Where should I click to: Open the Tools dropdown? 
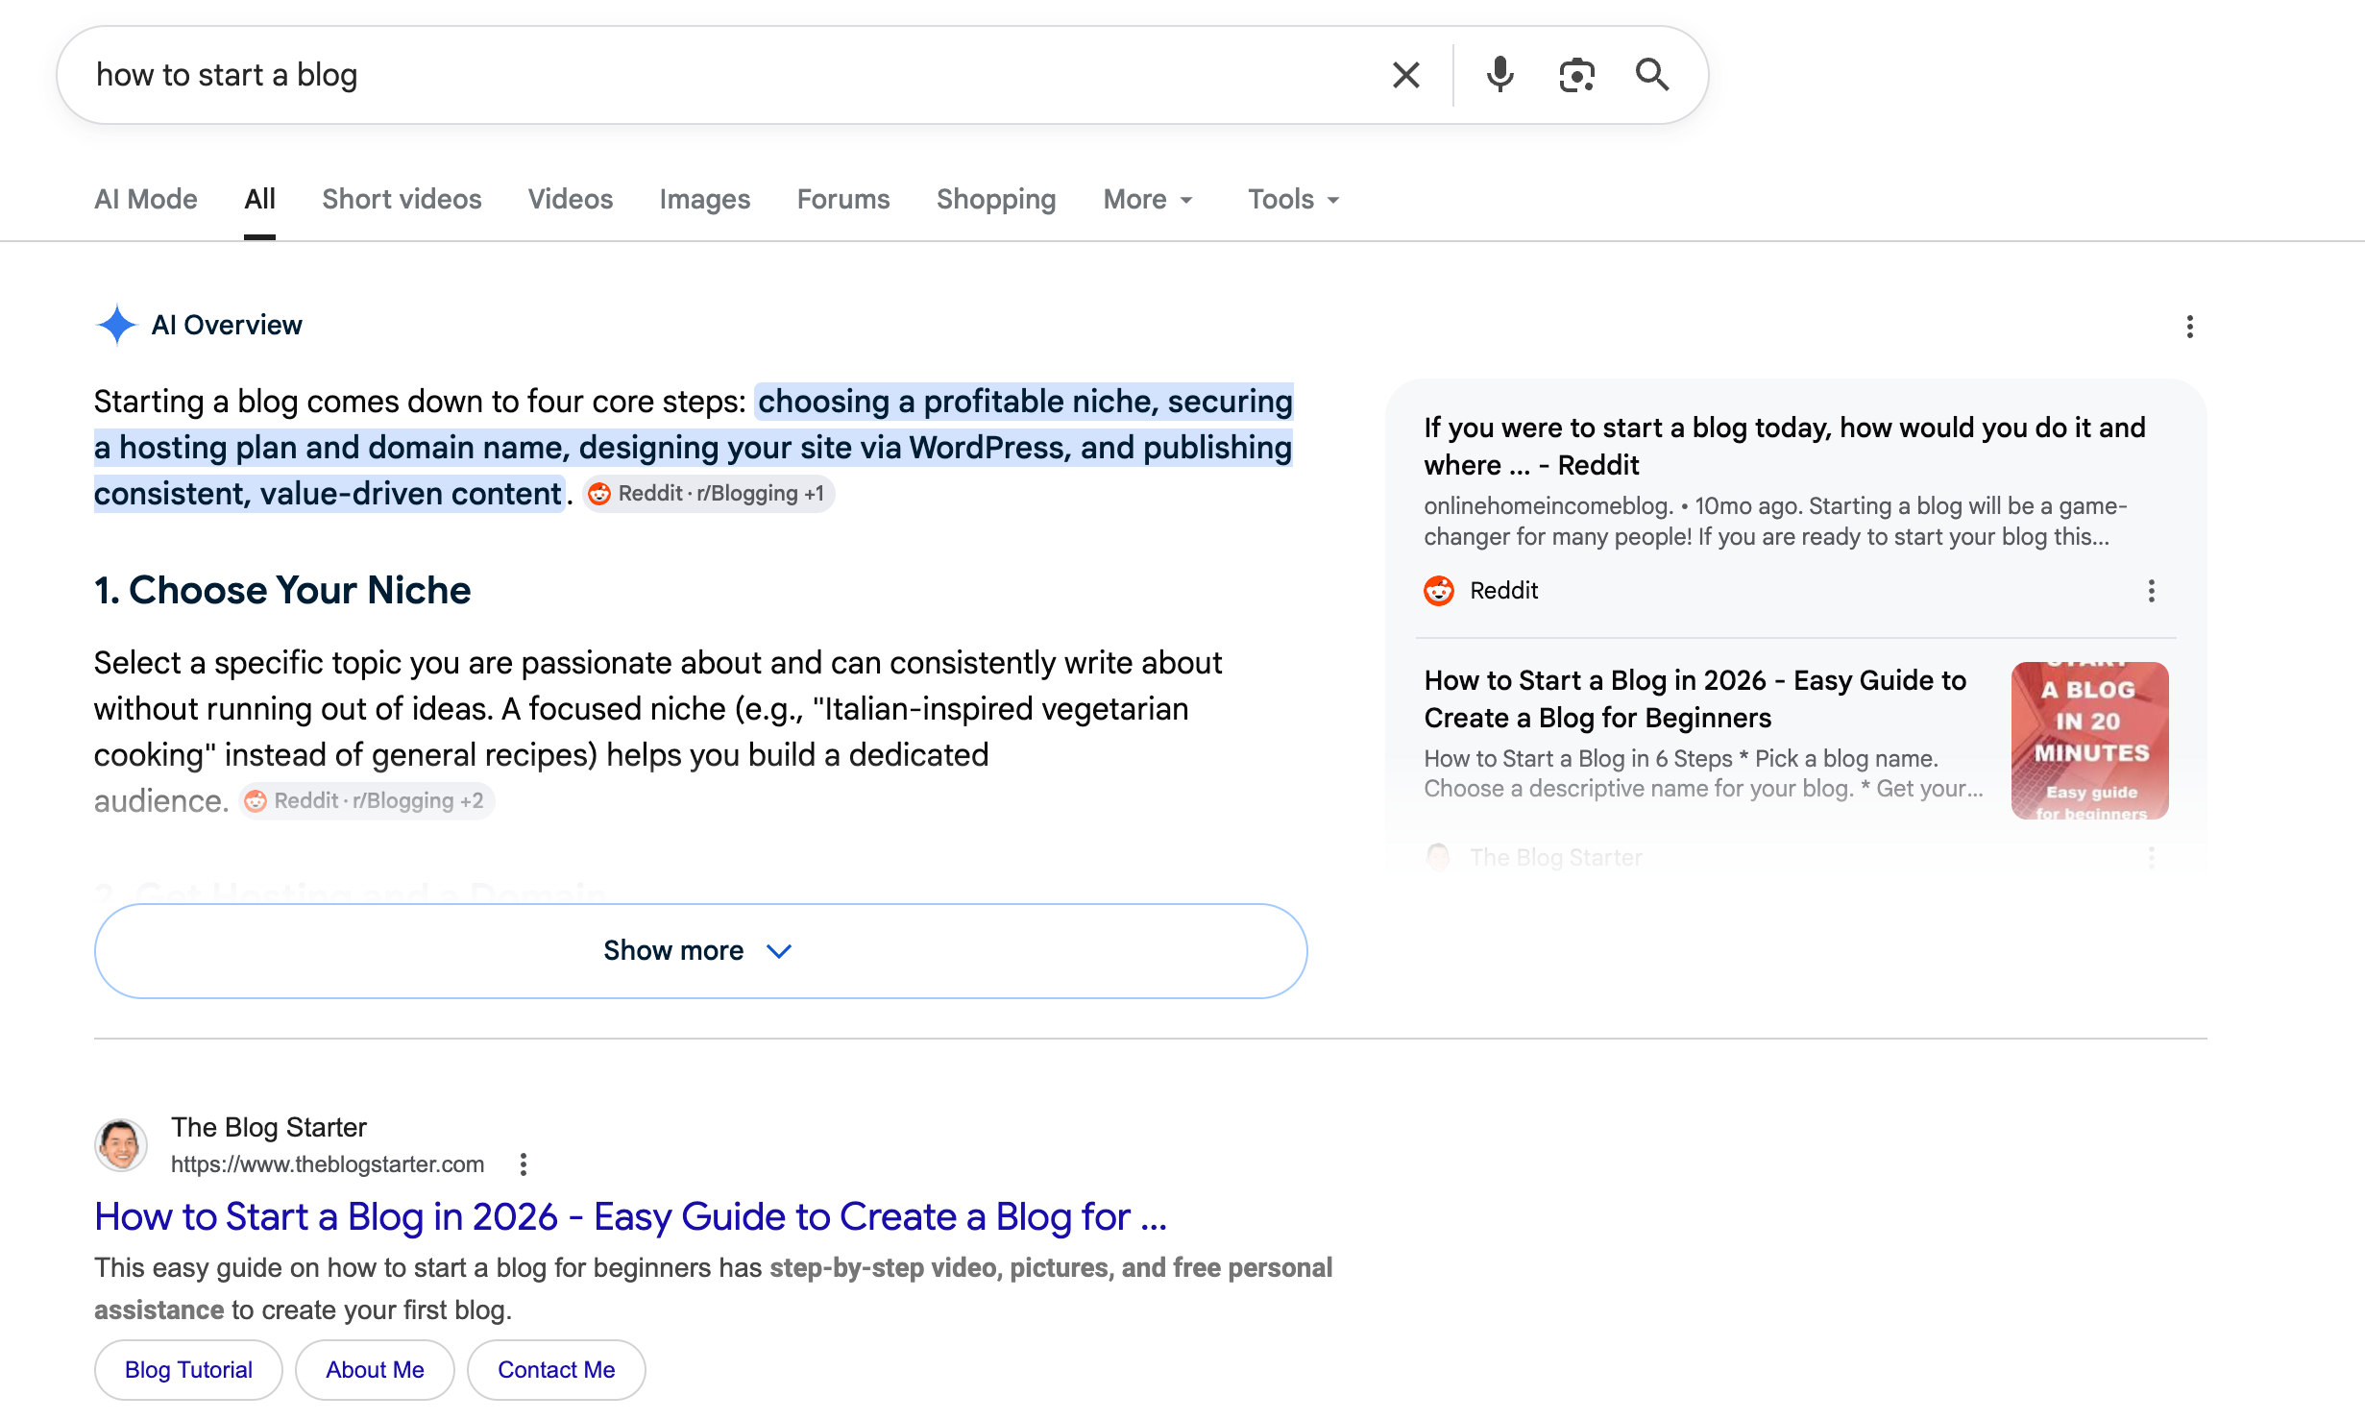(1294, 199)
